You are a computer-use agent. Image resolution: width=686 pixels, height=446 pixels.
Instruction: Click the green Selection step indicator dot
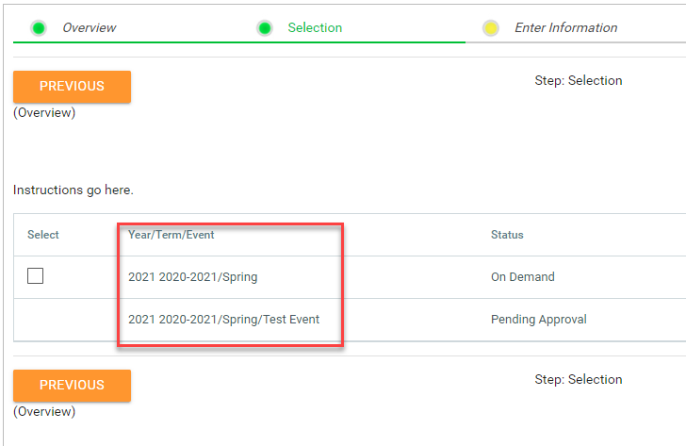pyautogui.click(x=265, y=28)
